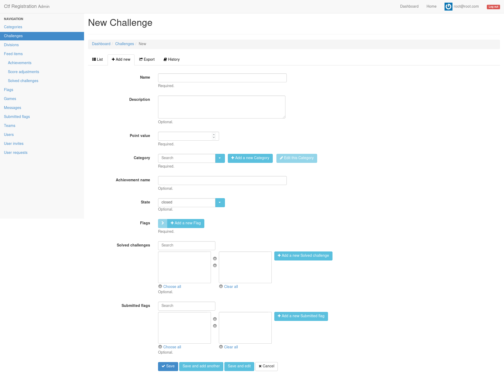This screenshot has width=504, height=375.
Task: Clear all Solved challenges
Action: click(x=229, y=287)
